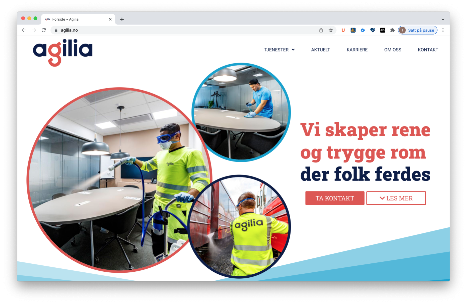467x304 pixels.
Task: Click the agilia logo
Action: pos(63,53)
